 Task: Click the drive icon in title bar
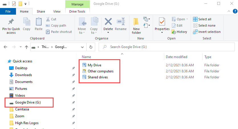[x=5, y=4]
